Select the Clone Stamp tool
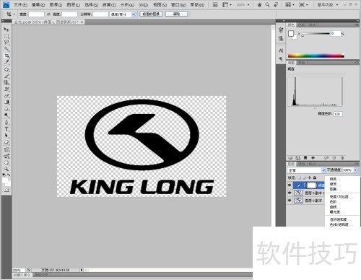 point(6,82)
